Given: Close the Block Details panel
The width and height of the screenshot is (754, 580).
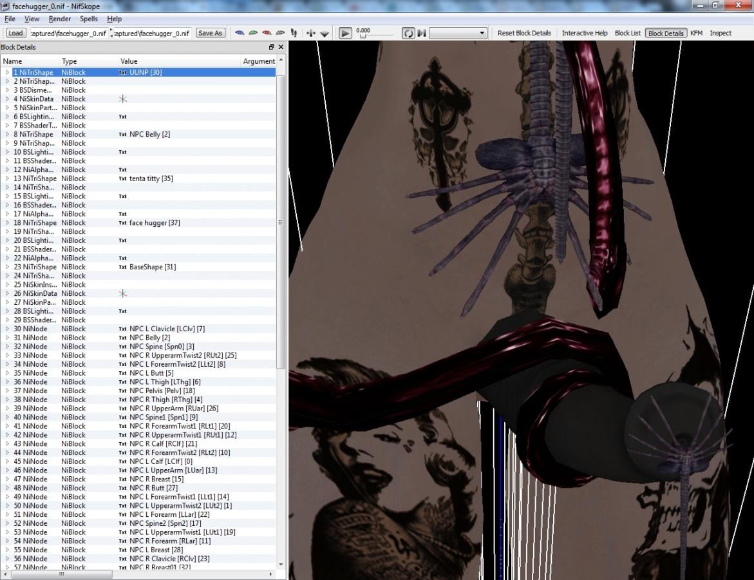Looking at the screenshot, I should click(281, 46).
